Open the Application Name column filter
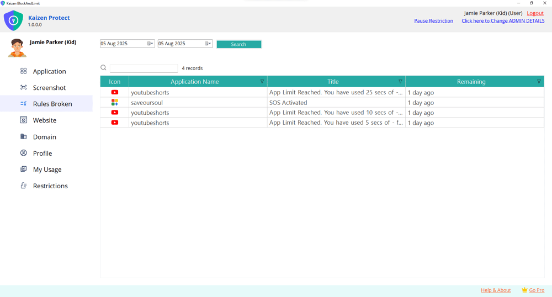This screenshot has height=297, width=552. click(262, 82)
